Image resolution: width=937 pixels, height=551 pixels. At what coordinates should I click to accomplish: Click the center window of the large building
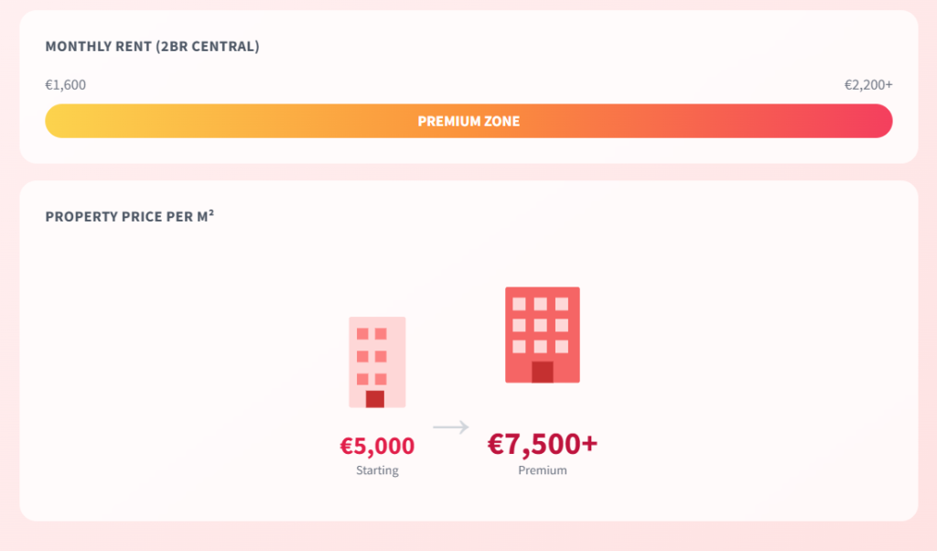click(x=541, y=325)
